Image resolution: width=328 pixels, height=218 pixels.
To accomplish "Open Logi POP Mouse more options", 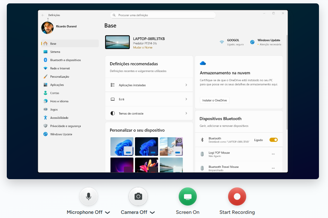I will [273, 154].
